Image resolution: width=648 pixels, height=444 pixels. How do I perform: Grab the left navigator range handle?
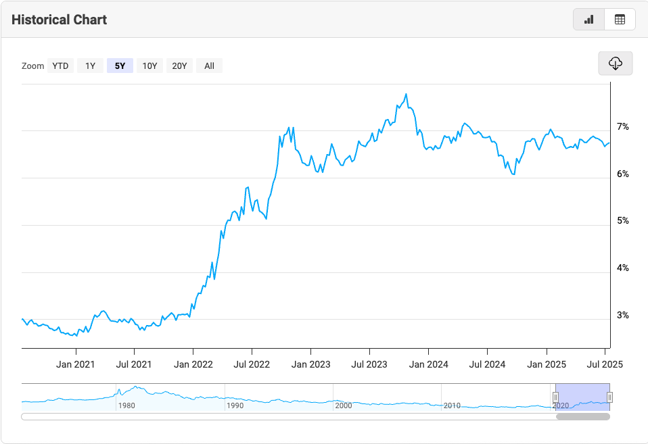point(555,397)
